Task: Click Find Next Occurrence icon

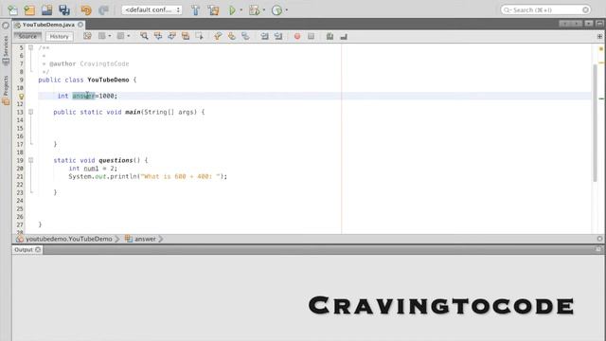Action: click(x=172, y=36)
